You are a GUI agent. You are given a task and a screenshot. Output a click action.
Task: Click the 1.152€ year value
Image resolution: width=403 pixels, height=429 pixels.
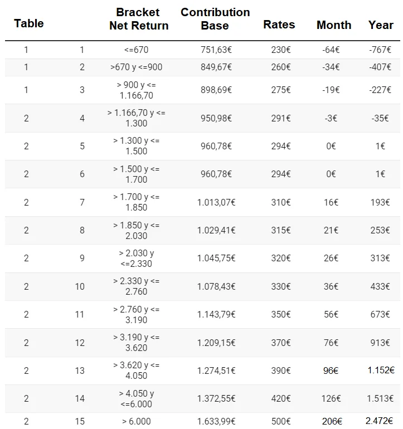click(x=381, y=370)
